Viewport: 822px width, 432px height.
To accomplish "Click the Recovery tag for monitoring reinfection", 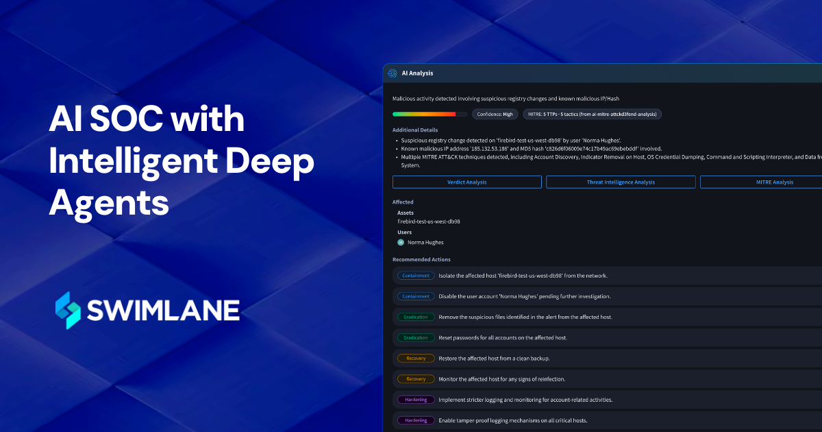I will click(416, 379).
